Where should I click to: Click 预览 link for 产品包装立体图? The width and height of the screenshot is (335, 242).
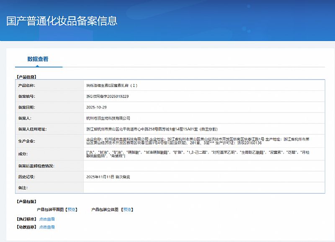pos(127,209)
